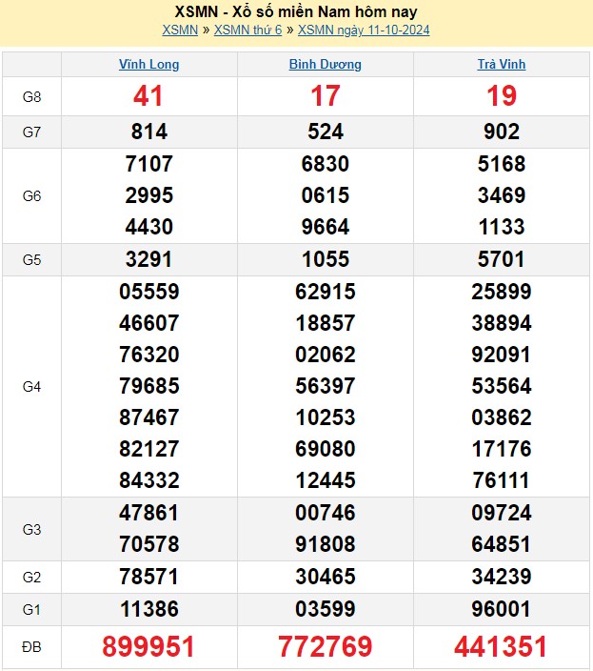Screen dimensions: 593x671
Task: Click the G4 row label
Action: tap(31, 386)
